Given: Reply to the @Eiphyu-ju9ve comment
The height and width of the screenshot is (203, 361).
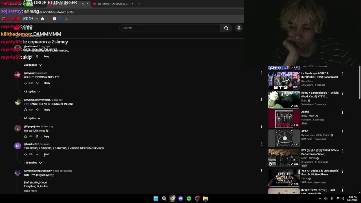Looking at the screenshot, I should coord(47,136).
